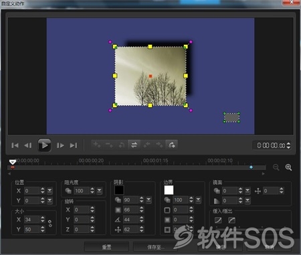Expand the shadow opacity dropdown
Image resolution: width=301 pixels, height=255 pixels.
(148, 199)
